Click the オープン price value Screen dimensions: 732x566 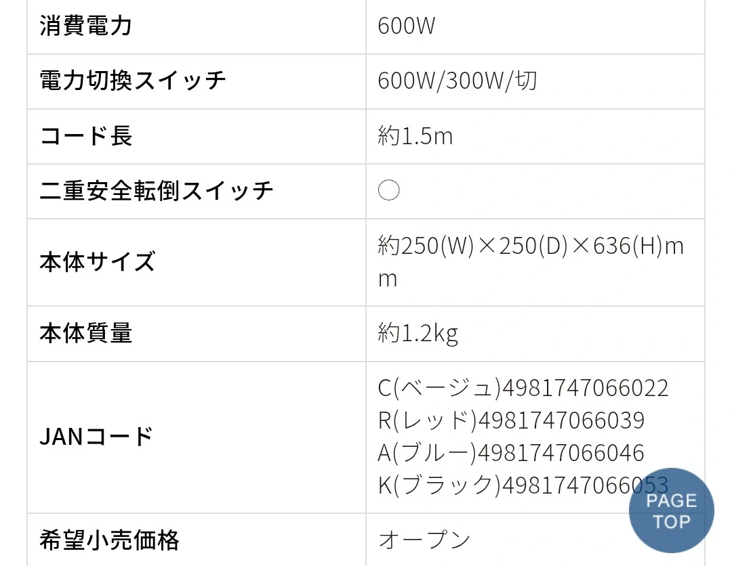click(424, 540)
